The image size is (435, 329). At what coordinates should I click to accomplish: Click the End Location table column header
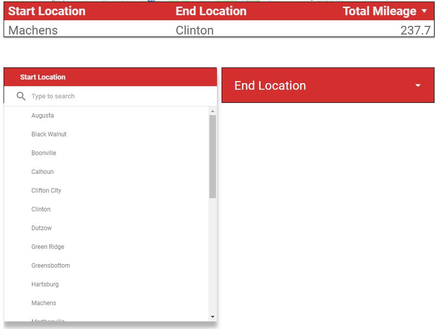click(211, 11)
